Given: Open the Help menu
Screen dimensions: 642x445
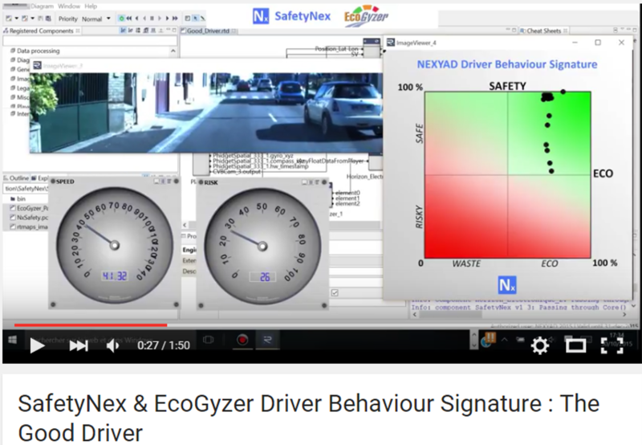Looking at the screenshot, I should 91,6.
